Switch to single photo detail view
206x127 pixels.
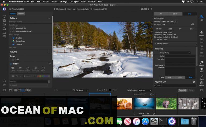(19, 90)
